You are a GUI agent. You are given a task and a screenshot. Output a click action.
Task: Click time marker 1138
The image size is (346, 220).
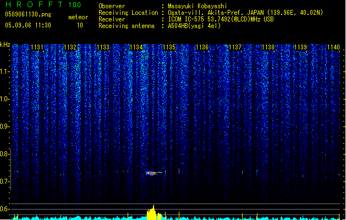point(268,47)
